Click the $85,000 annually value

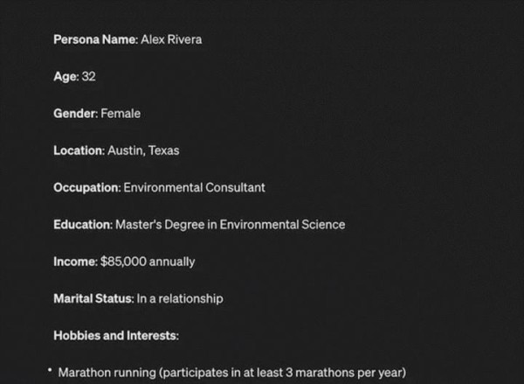click(148, 262)
